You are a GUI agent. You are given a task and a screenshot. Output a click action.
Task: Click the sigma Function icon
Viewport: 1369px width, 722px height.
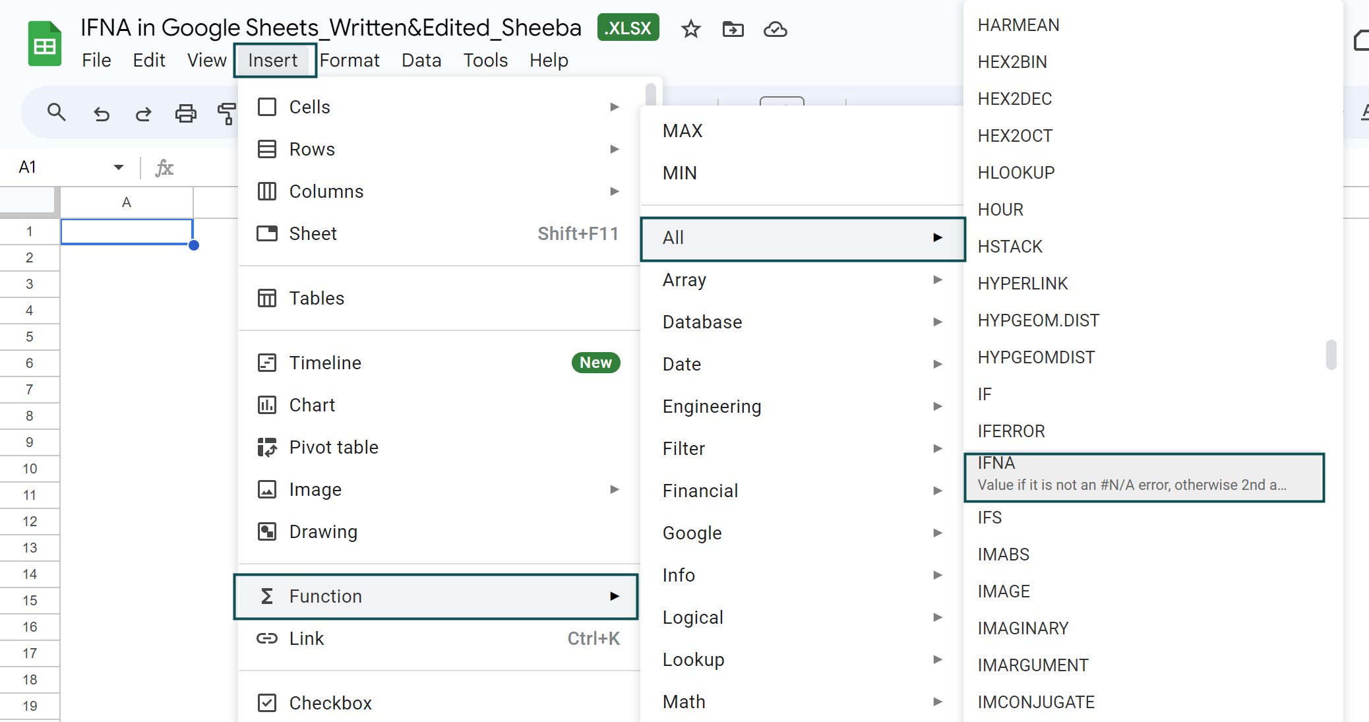pos(267,596)
